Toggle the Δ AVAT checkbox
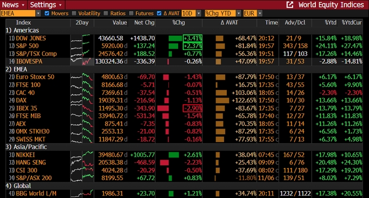Viewport: 369px width, 198px height. 159,14
